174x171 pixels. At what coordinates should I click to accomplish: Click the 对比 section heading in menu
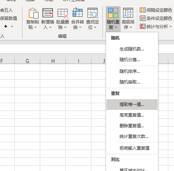pyautogui.click(x=115, y=160)
